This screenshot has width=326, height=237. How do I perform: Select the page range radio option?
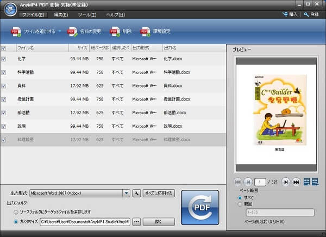[x=241, y=204]
